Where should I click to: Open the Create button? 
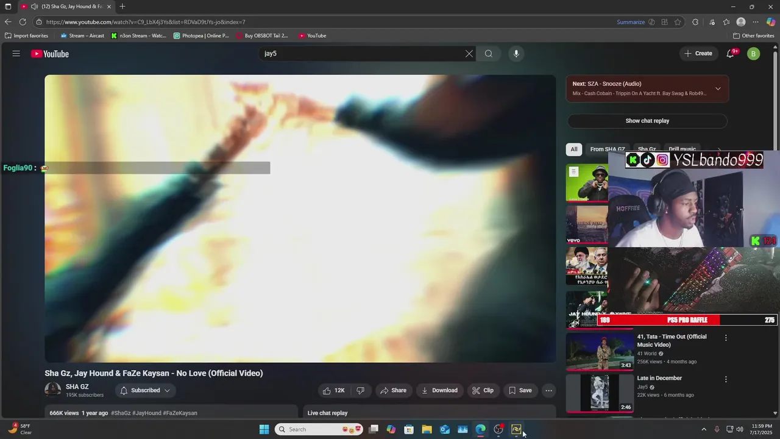[698, 54]
